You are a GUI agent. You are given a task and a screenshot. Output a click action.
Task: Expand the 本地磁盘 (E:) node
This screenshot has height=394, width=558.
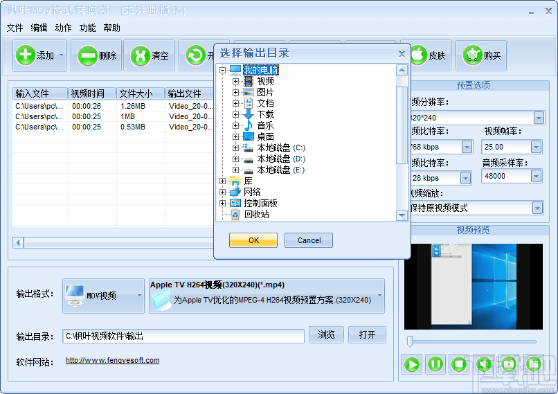(235, 170)
